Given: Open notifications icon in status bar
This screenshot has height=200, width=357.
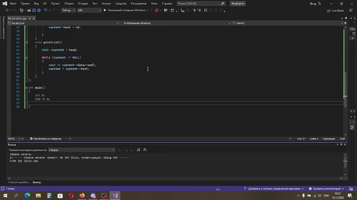Looking at the screenshot, I should click(351, 189).
